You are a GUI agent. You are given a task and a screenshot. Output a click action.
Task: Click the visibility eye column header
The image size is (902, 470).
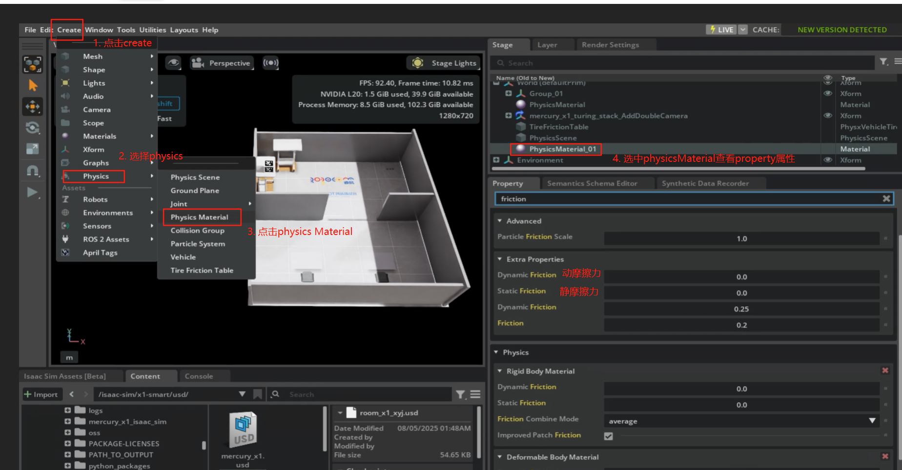tap(828, 78)
